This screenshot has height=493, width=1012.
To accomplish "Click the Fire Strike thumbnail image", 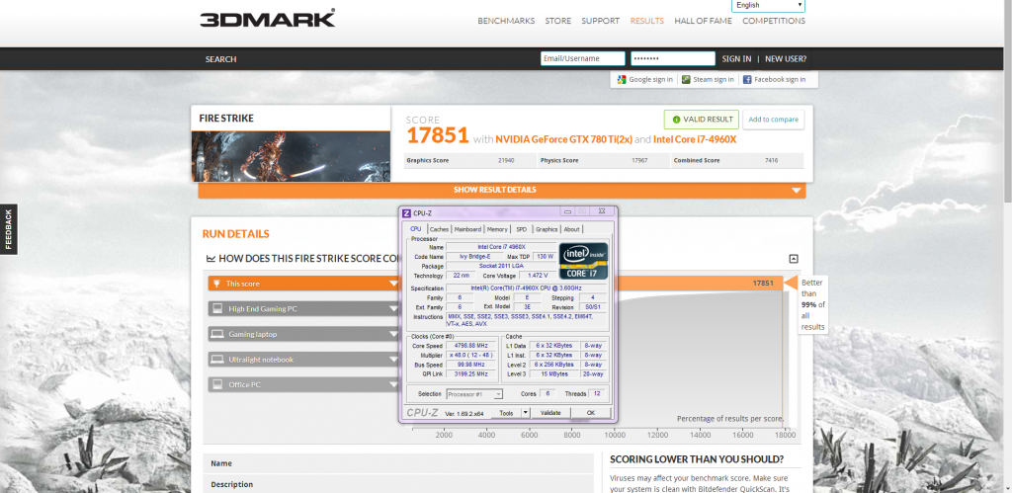I will (x=292, y=156).
